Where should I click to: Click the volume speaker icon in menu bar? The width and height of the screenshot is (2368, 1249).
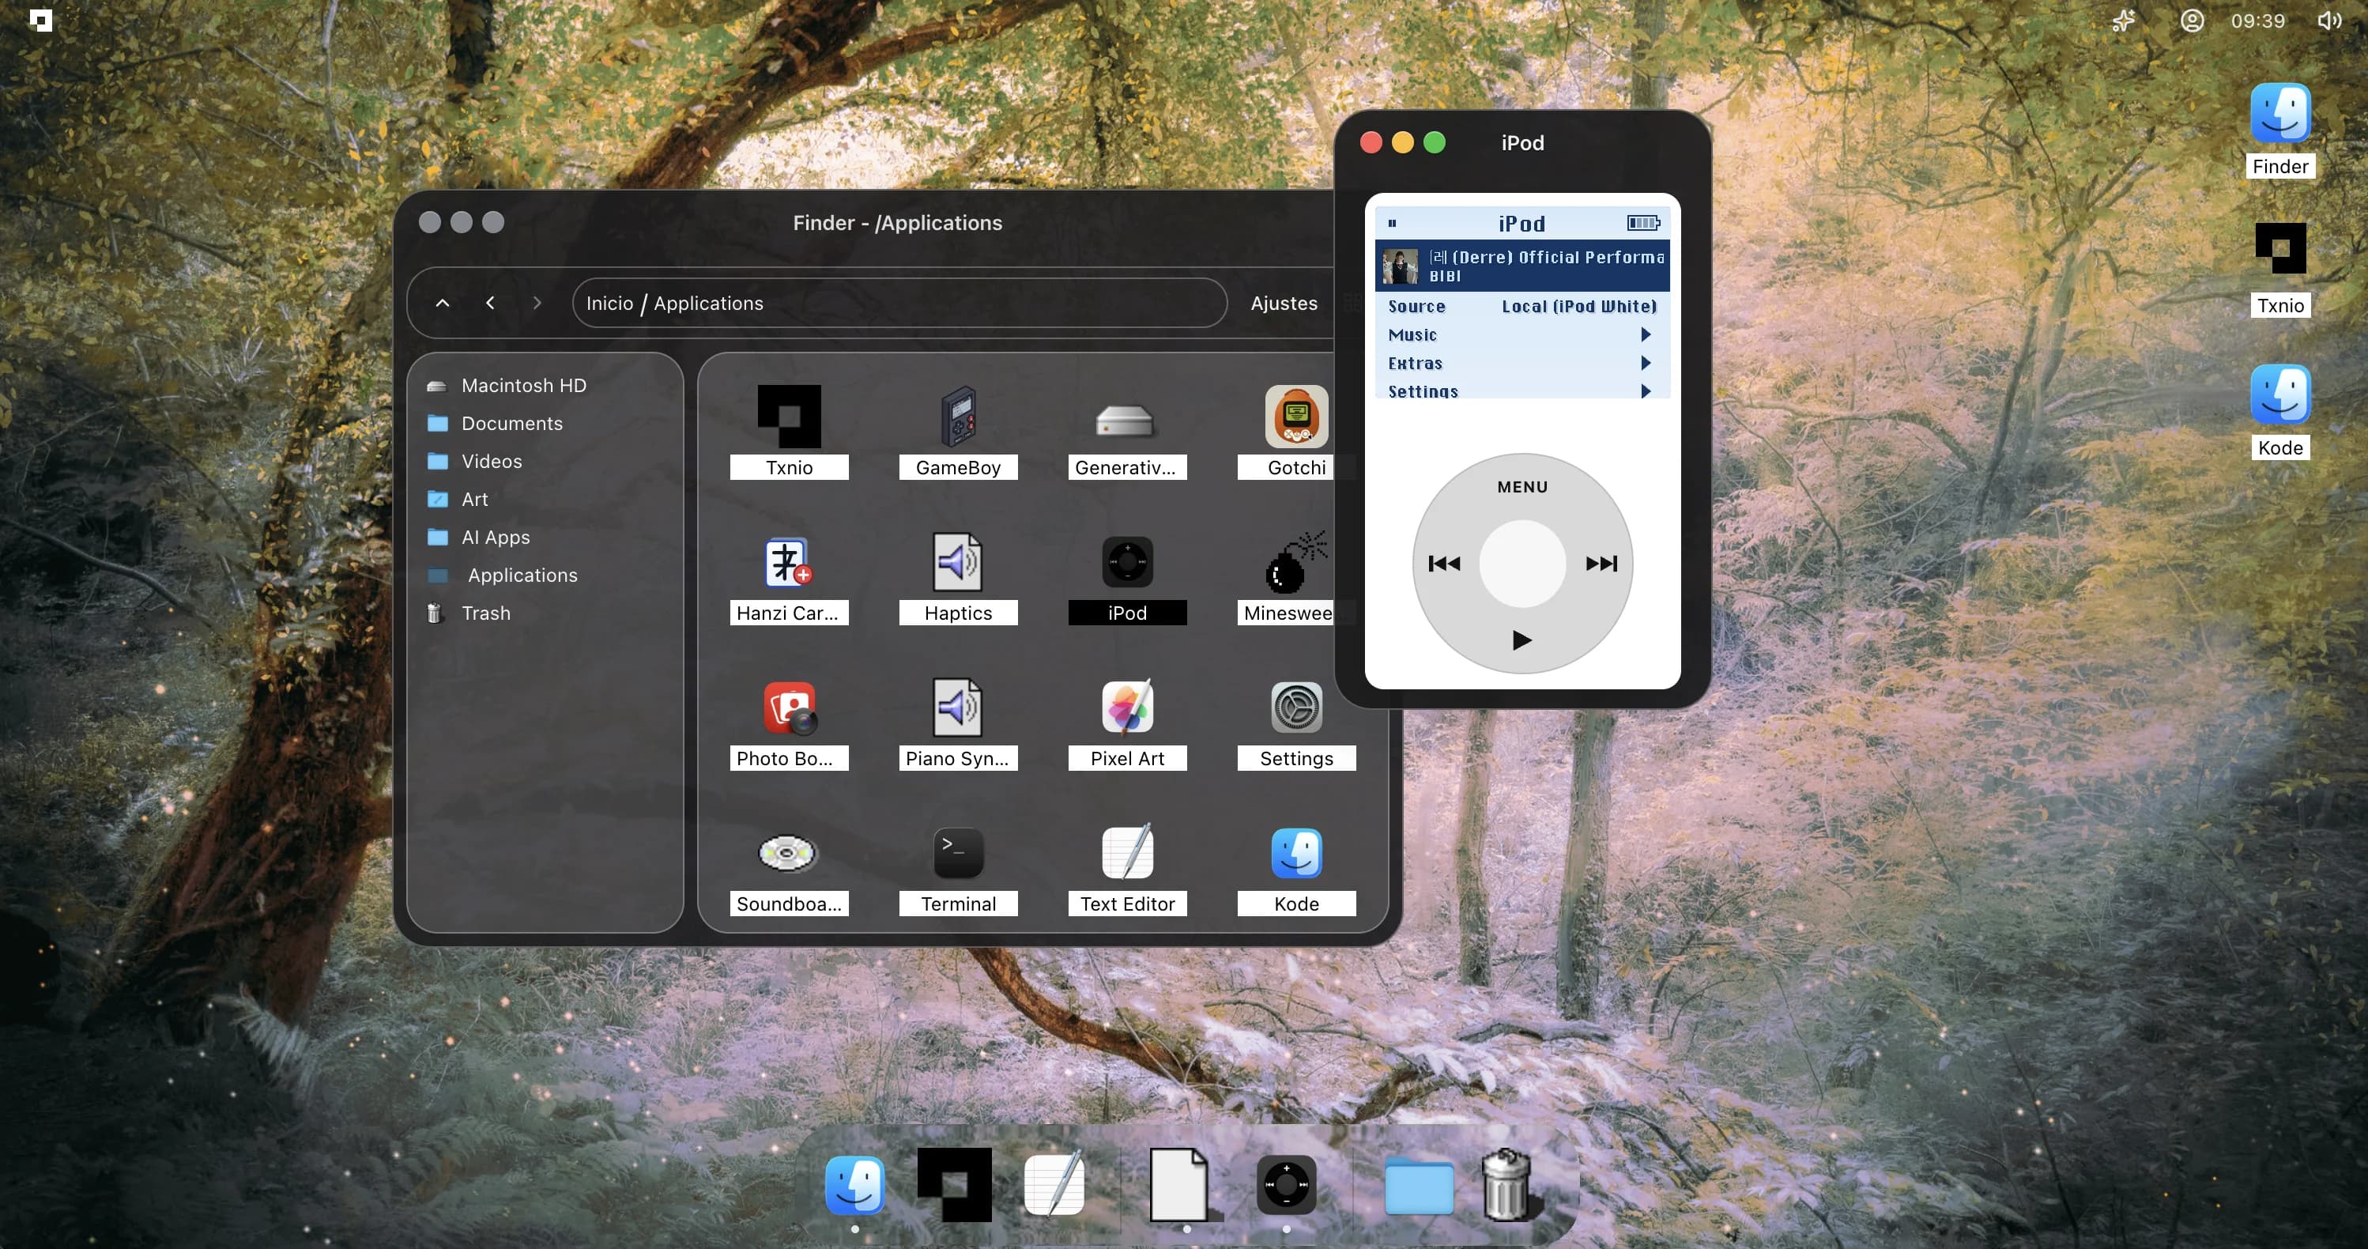pyautogui.click(x=2328, y=21)
